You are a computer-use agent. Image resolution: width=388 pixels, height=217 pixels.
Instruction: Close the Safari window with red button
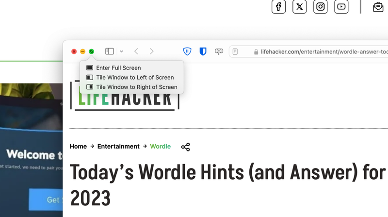click(x=74, y=51)
